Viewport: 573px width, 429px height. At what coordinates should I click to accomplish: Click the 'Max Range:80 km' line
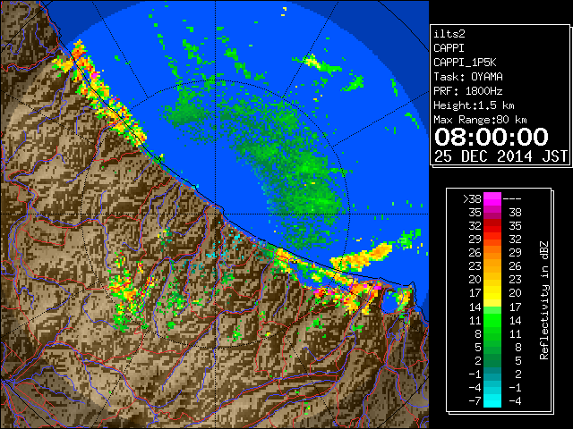coord(480,120)
